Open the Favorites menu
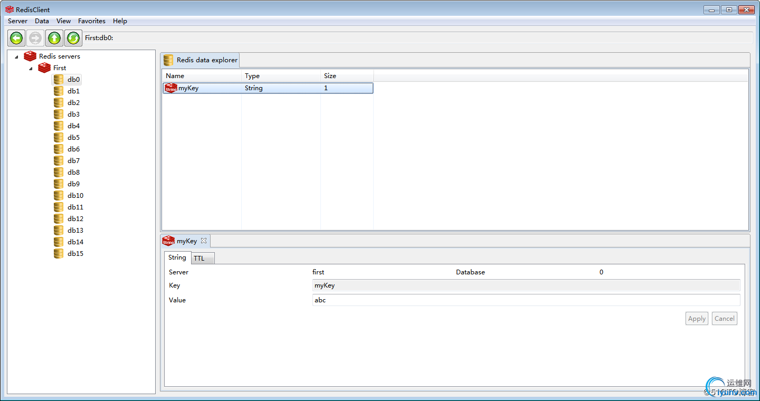 pos(92,21)
